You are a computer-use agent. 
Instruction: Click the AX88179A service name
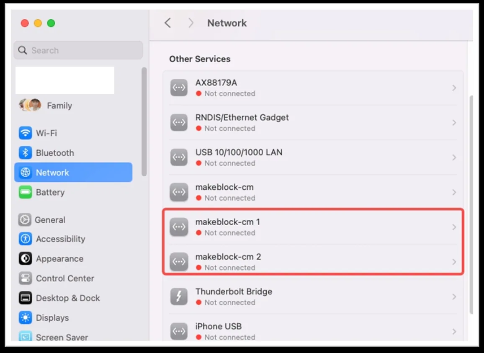pos(216,83)
